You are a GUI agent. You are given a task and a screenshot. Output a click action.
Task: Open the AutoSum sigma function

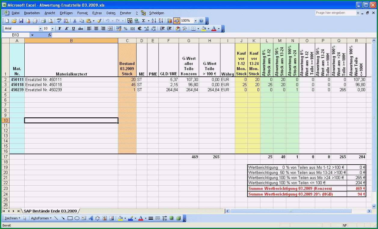point(144,21)
